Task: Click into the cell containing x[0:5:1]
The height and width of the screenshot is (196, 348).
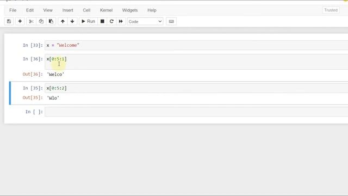Action: tap(196, 62)
